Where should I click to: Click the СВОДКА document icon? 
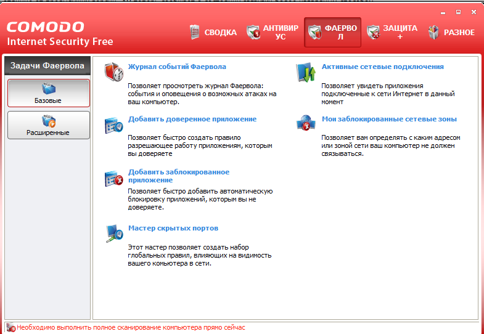(x=194, y=32)
